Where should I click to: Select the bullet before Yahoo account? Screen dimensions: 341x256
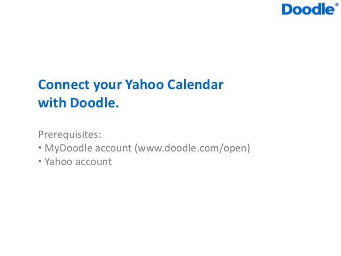coord(40,161)
